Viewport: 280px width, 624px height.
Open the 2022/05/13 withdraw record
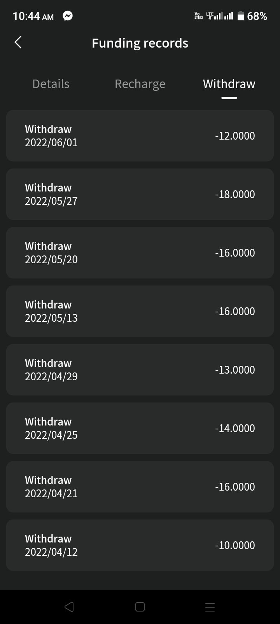coord(140,311)
